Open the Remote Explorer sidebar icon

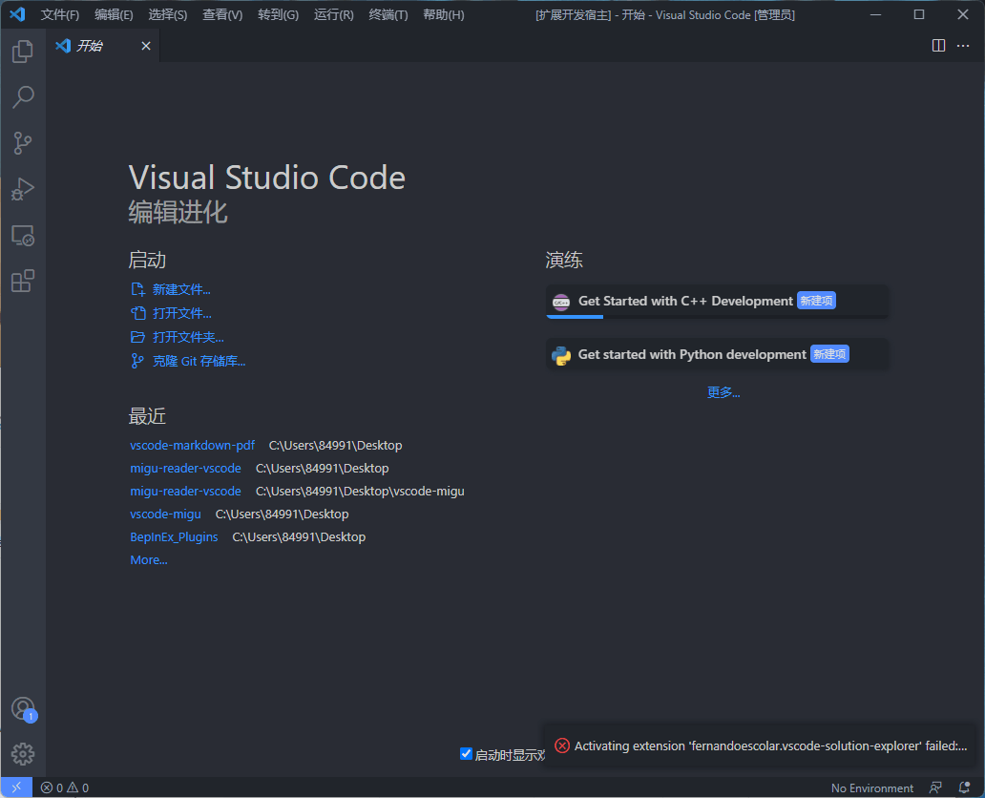[23, 235]
